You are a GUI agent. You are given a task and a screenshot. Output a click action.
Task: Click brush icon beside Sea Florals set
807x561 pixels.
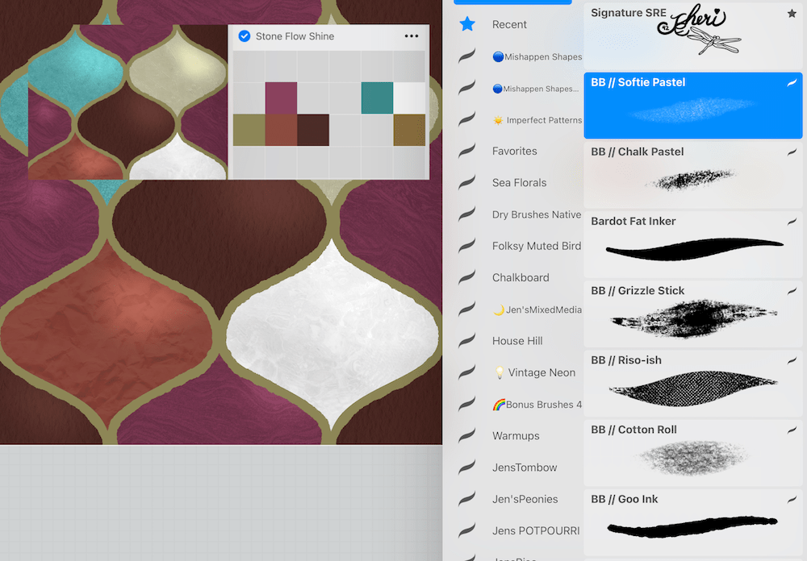(467, 183)
